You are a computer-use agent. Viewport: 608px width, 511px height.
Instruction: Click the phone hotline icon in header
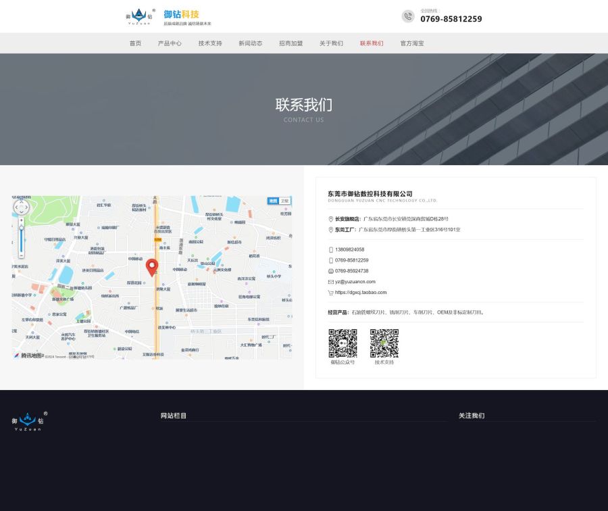(408, 16)
